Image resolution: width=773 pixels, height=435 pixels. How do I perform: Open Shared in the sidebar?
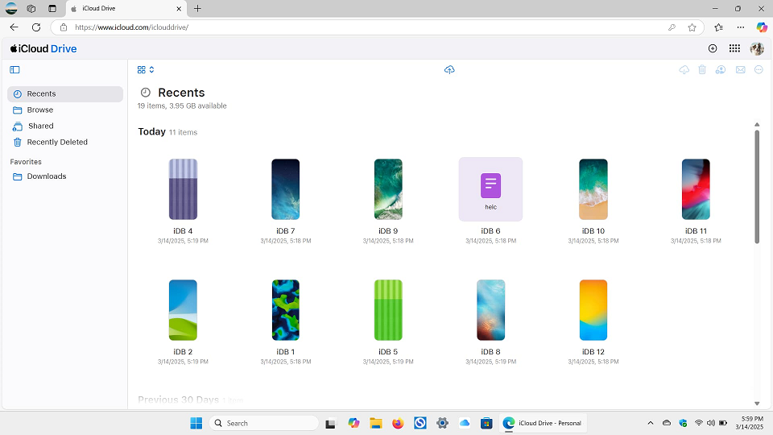coord(40,126)
